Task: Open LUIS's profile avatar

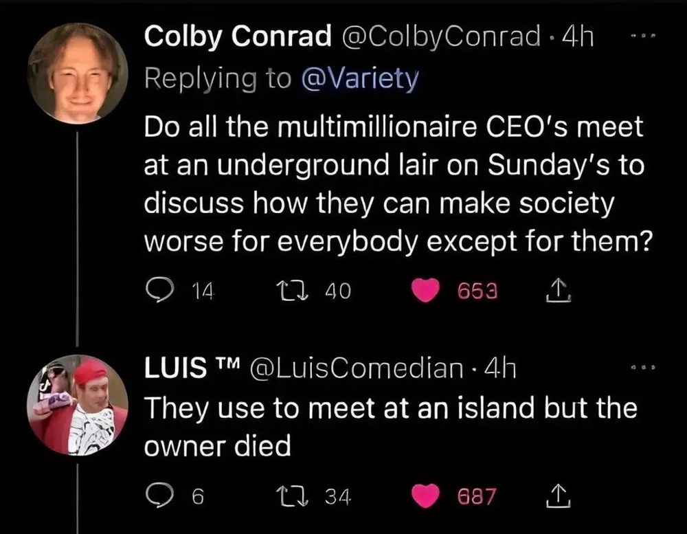Action: pos(77,405)
